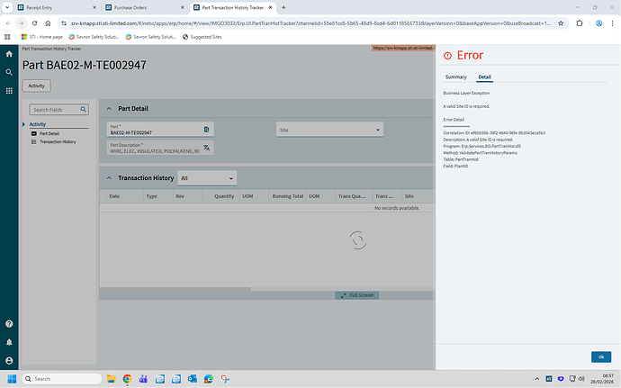Show hidden system tray icons chevron
The height and width of the screenshot is (388, 621).
pyautogui.click(x=536, y=379)
